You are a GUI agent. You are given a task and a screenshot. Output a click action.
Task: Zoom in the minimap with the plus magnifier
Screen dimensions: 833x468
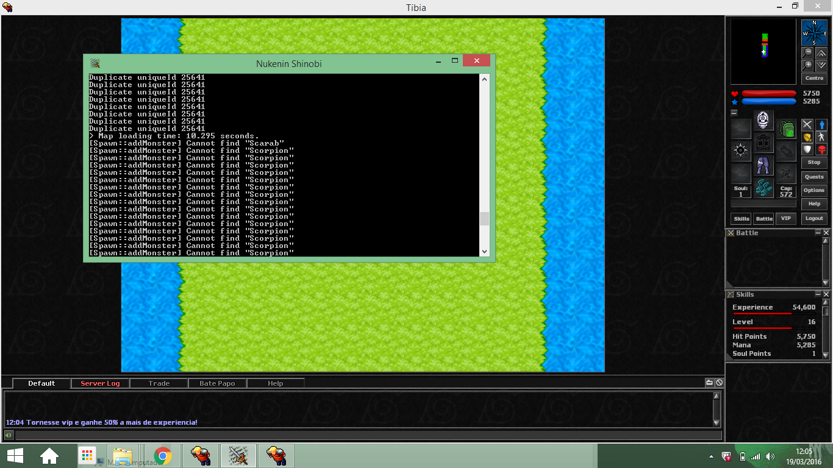pyautogui.click(x=808, y=65)
